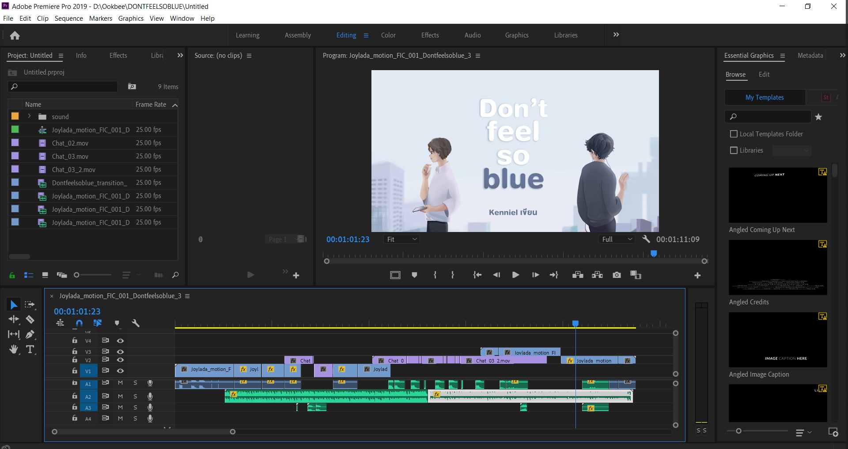Expand the sound bin folder
This screenshot has width=848, height=449.
pos(29,116)
